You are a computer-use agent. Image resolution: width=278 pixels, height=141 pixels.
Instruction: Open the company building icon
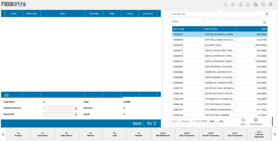(x=256, y=5)
